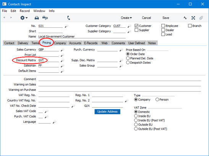Choose the Person type radio button

click(x=157, y=99)
